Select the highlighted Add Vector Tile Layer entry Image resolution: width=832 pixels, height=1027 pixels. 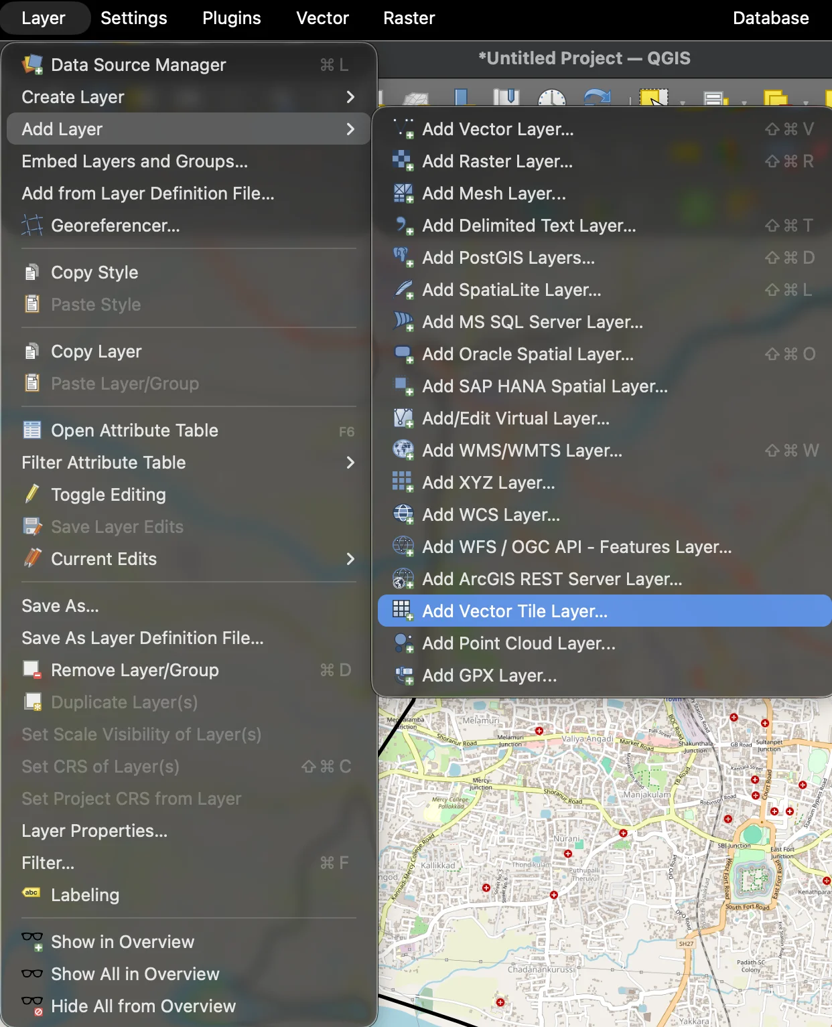click(513, 611)
